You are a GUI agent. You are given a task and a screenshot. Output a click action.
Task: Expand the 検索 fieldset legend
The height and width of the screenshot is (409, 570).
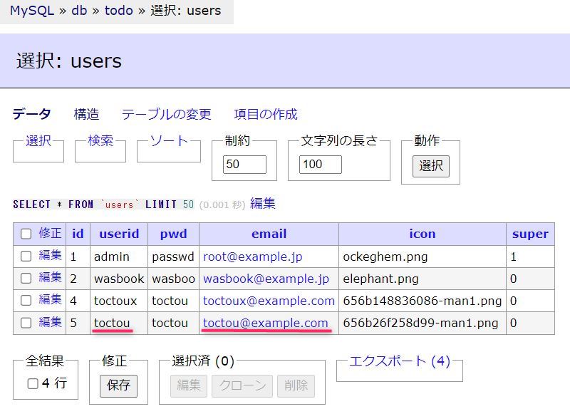coord(100,140)
